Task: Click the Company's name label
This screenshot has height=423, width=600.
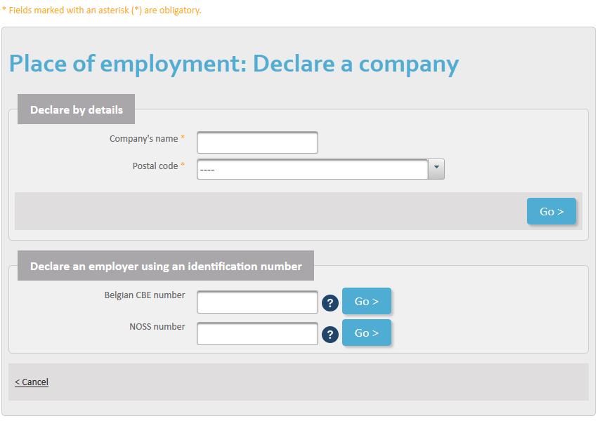Action: [x=143, y=139]
